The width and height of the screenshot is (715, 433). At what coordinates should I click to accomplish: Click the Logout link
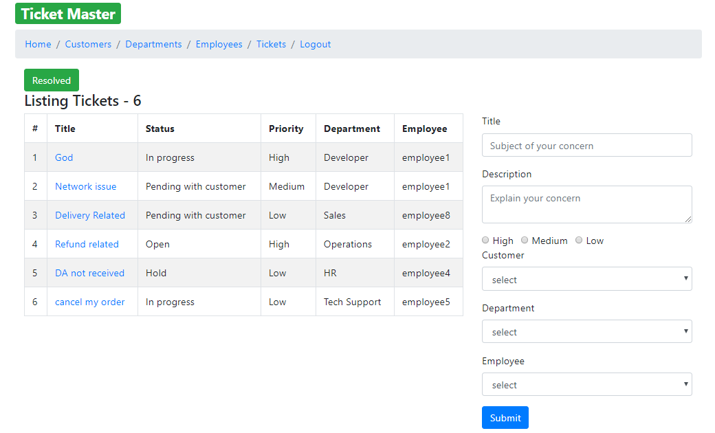(315, 44)
